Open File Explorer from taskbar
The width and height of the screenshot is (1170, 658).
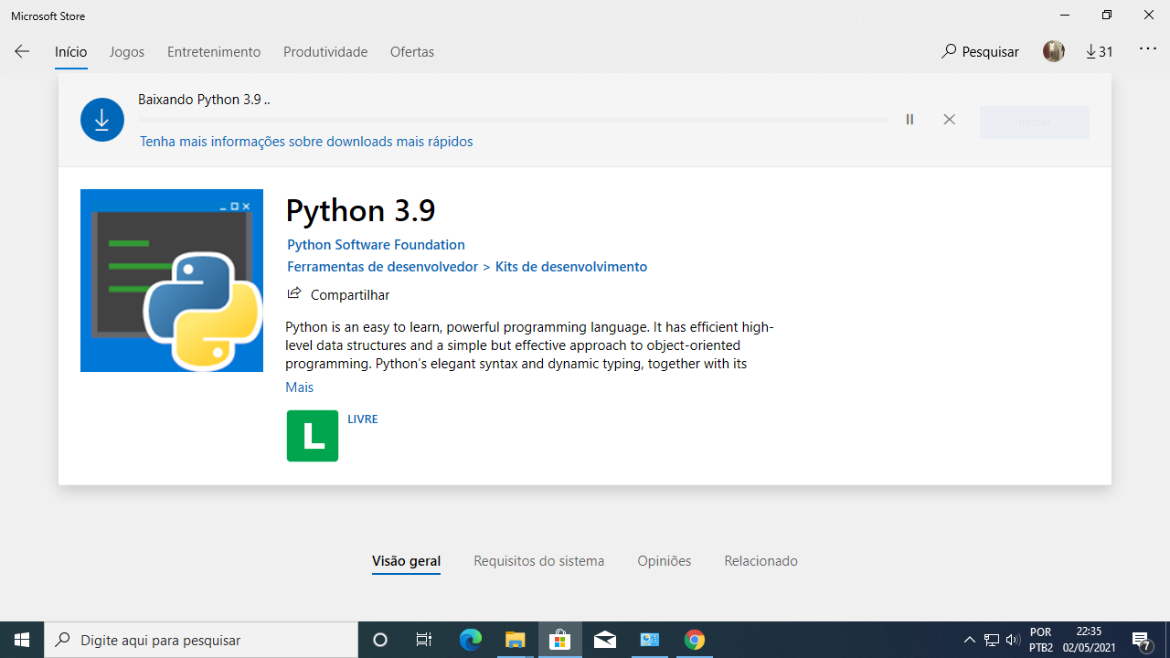515,640
